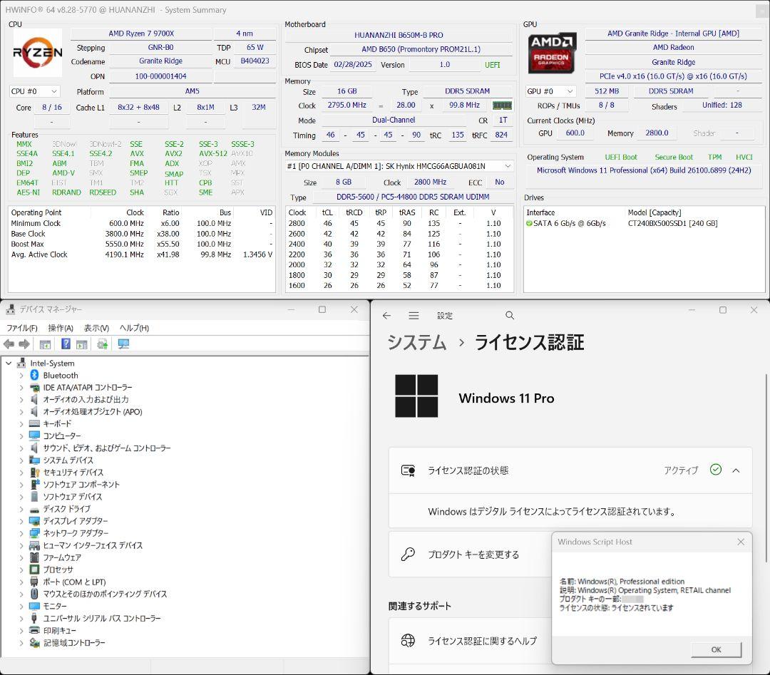Open the Memory Modules SK Hynix dropdown
770x675 pixels.
point(395,167)
